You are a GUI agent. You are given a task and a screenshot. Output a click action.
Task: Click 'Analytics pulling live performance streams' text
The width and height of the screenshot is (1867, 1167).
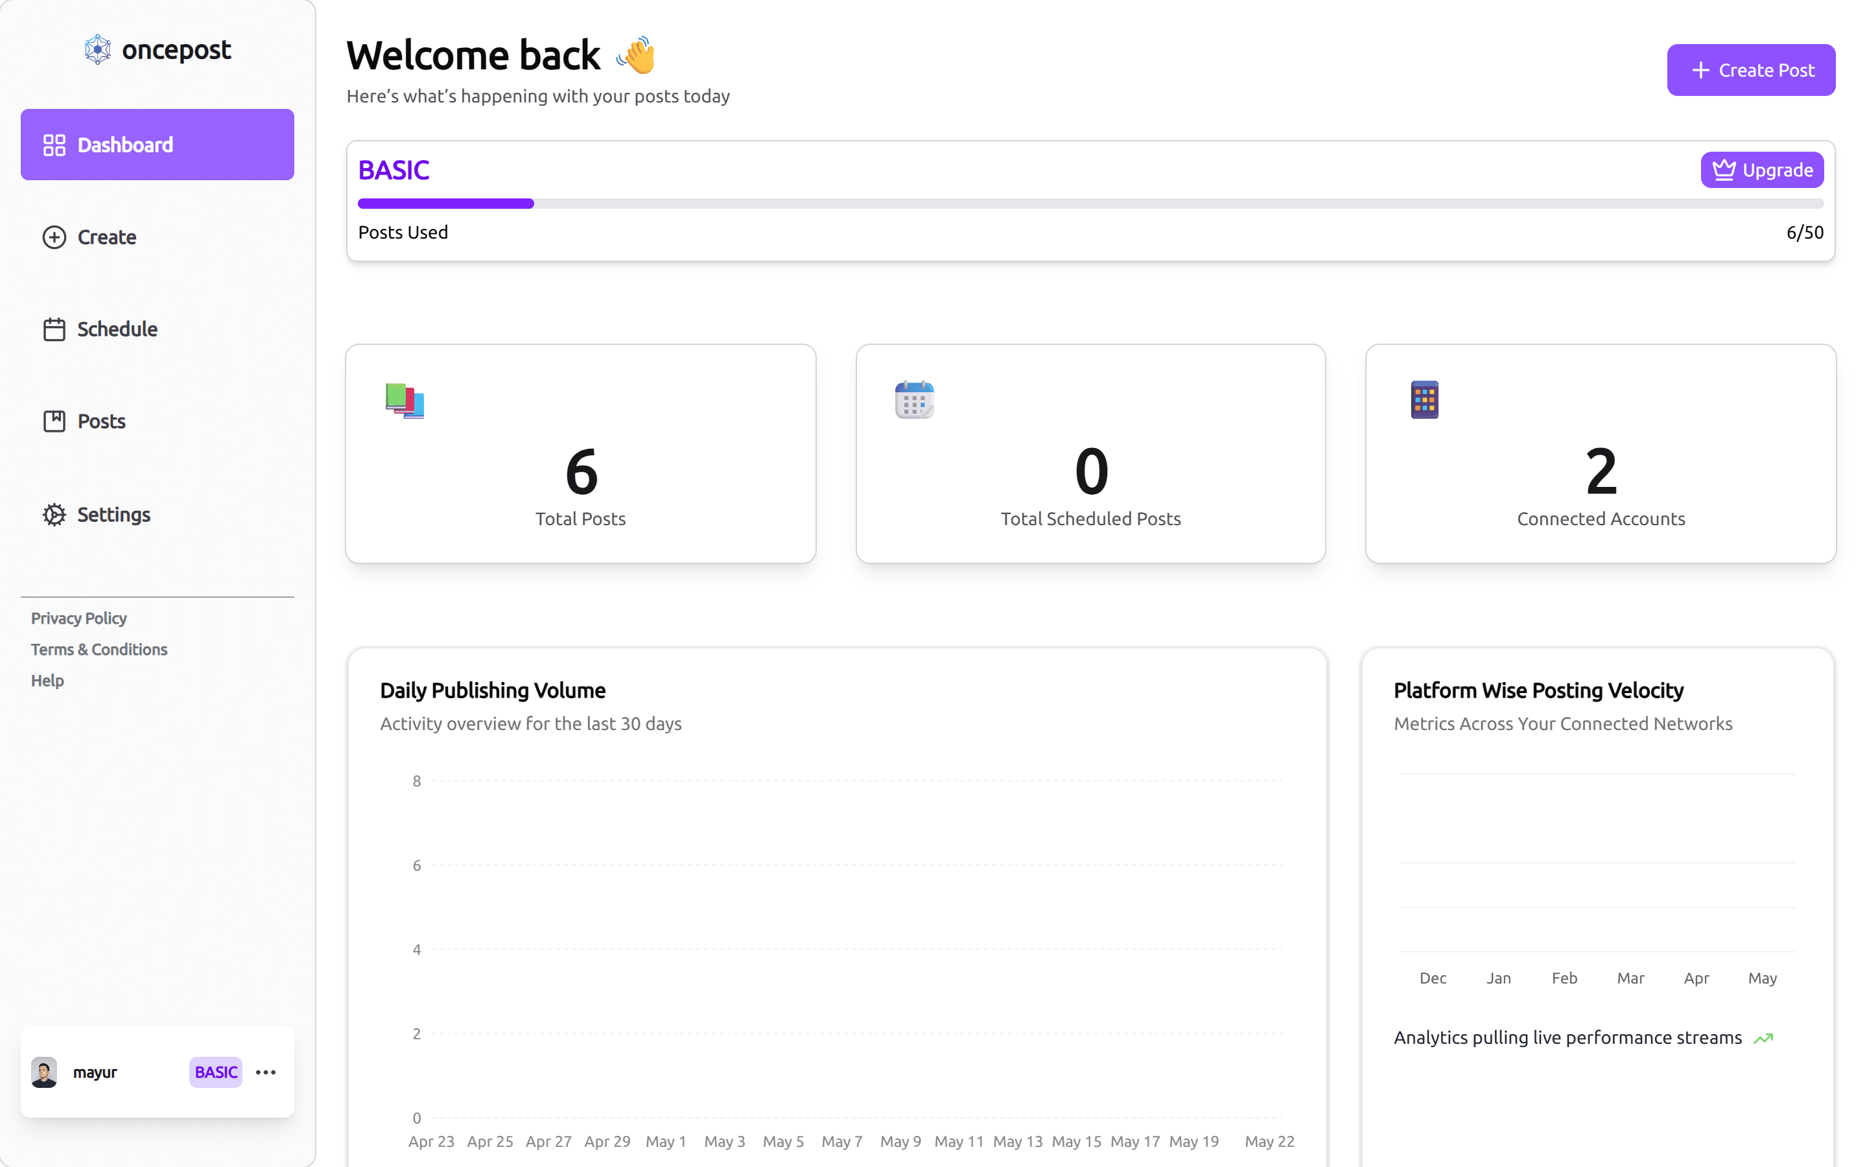[x=1568, y=1038]
